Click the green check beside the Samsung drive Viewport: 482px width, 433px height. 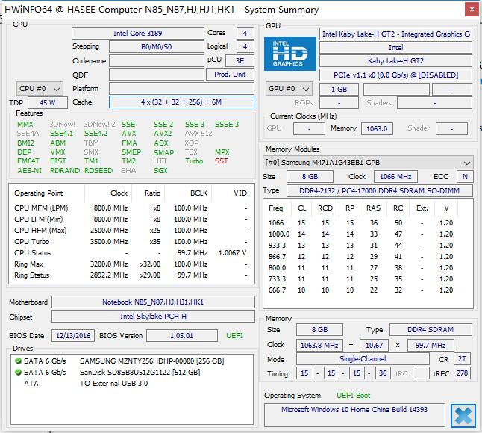point(18,361)
